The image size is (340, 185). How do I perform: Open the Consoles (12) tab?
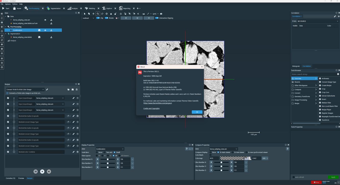tap(10, 178)
